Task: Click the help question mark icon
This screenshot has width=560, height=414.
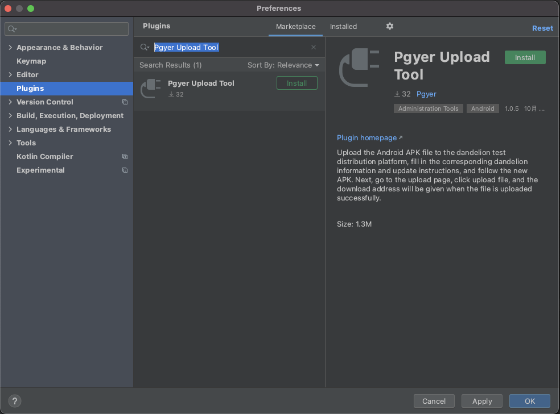Action: click(15, 401)
